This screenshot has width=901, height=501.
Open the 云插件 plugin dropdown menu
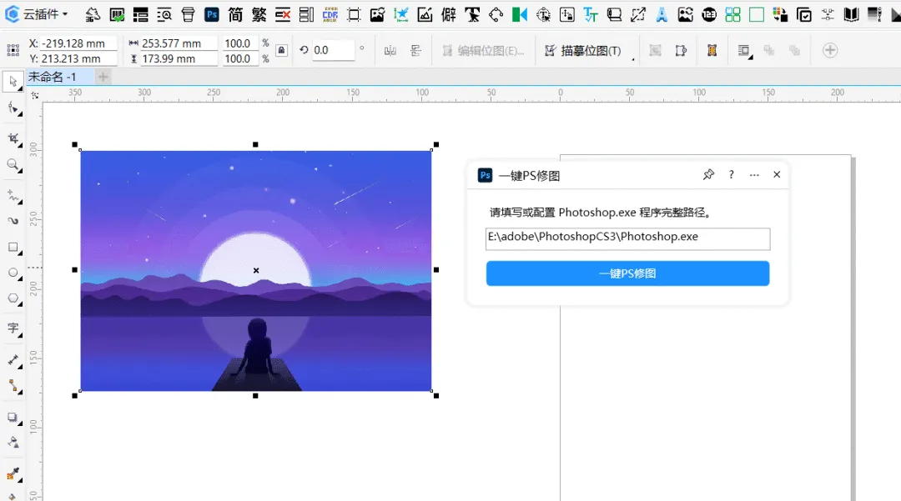[37, 14]
